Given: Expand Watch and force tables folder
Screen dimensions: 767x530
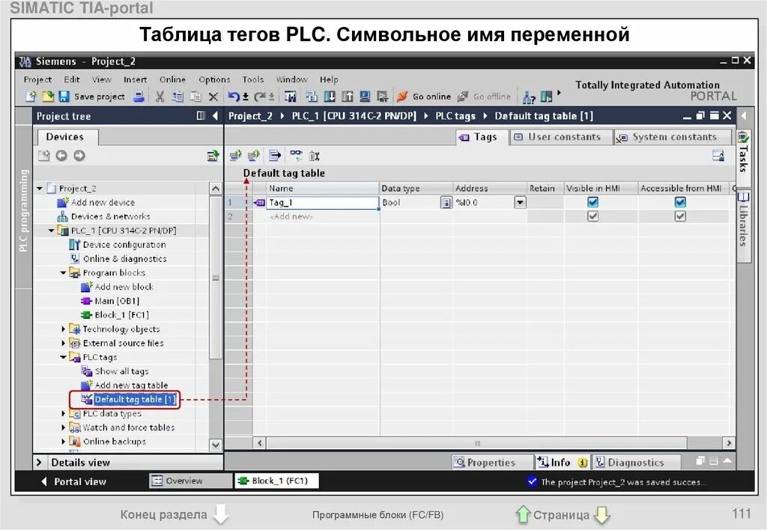Looking at the screenshot, I should (63, 427).
